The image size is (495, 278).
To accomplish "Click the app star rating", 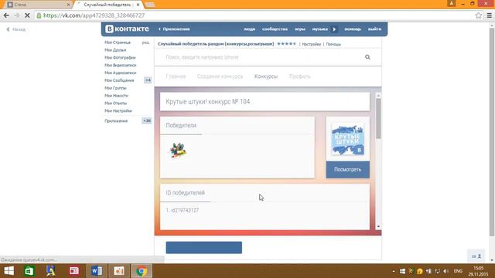I will click(286, 44).
